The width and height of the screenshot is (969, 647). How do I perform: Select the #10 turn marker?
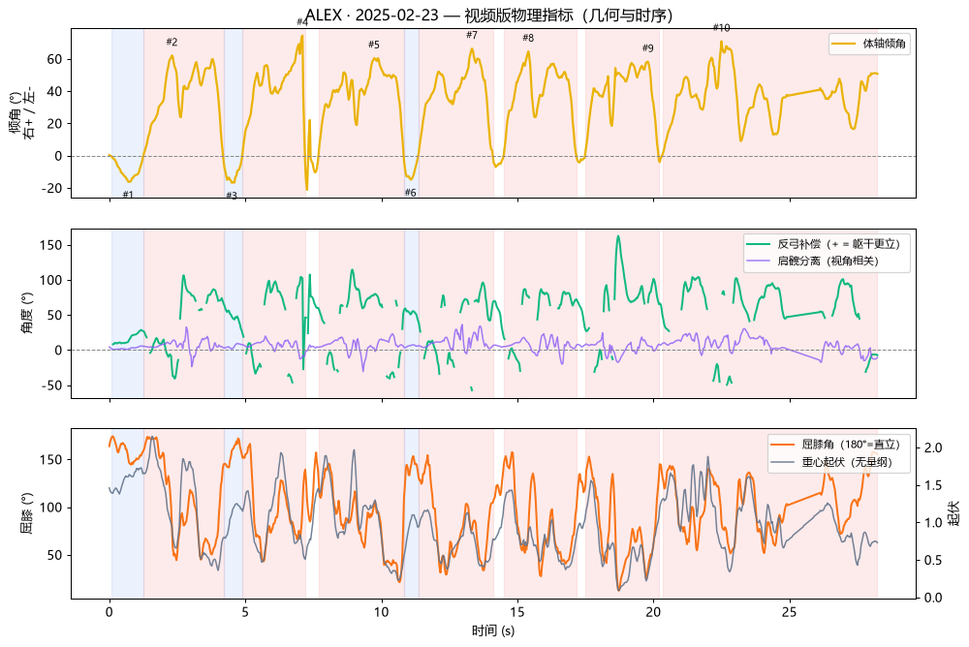[x=721, y=28]
